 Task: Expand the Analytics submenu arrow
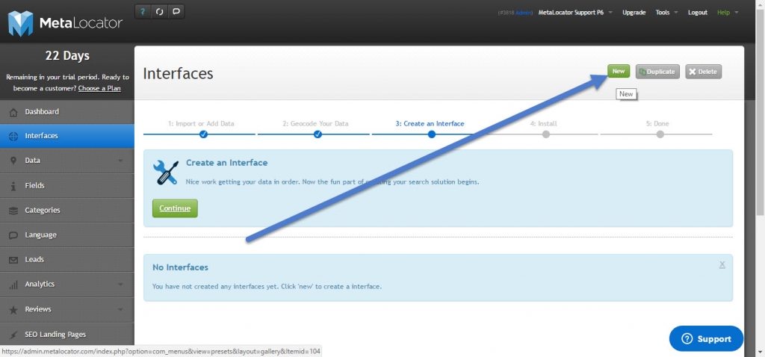120,285
